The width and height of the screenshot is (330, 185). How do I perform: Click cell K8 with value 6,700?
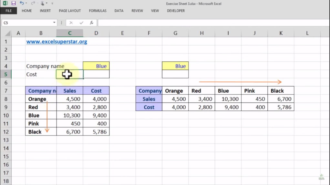(x=281, y=99)
